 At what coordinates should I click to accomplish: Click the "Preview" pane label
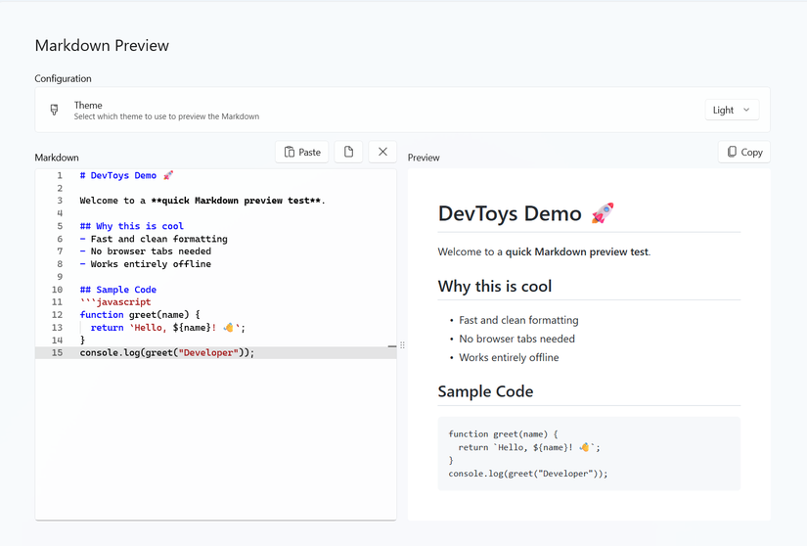tap(424, 158)
